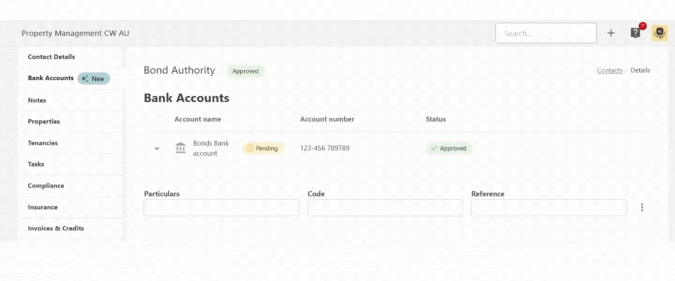Open the Tasks sidebar item
The image size is (675, 281).
pos(36,164)
